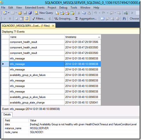Viewport: 141px width, 140px height.
Task: Click the Open File folder icon
Action: 20,13
